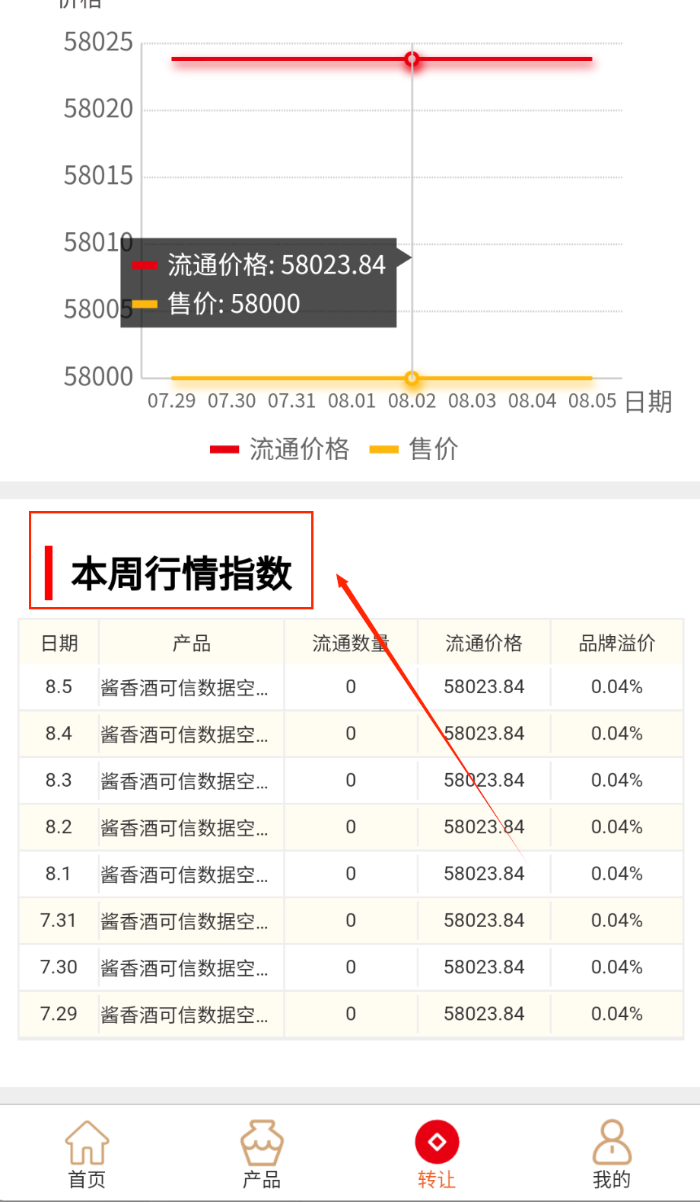
Task: Click 08.05 label on chart axis
Action: coord(592,401)
